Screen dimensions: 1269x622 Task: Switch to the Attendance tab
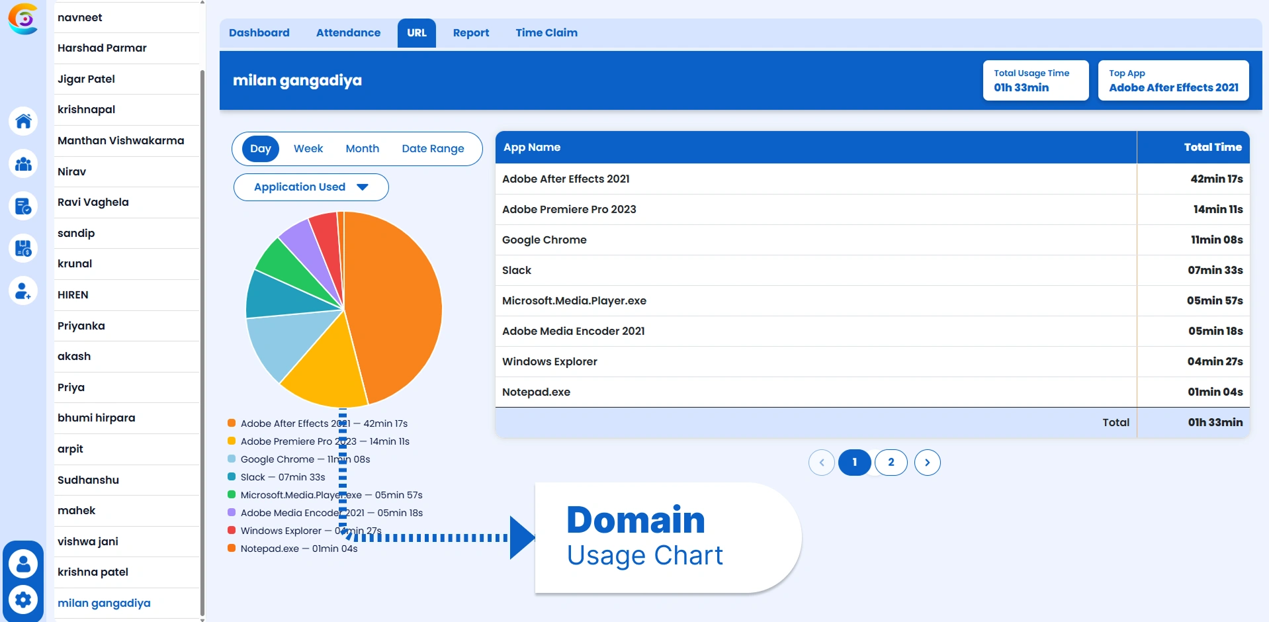click(348, 32)
